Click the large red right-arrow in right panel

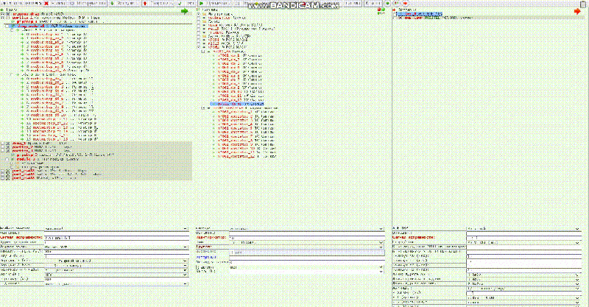[577, 11]
